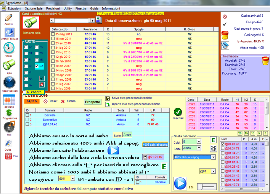Image resolution: width=270 pixels, height=194 pixels.
Task: Open the Guida book icon
Action: [x=8, y=143]
